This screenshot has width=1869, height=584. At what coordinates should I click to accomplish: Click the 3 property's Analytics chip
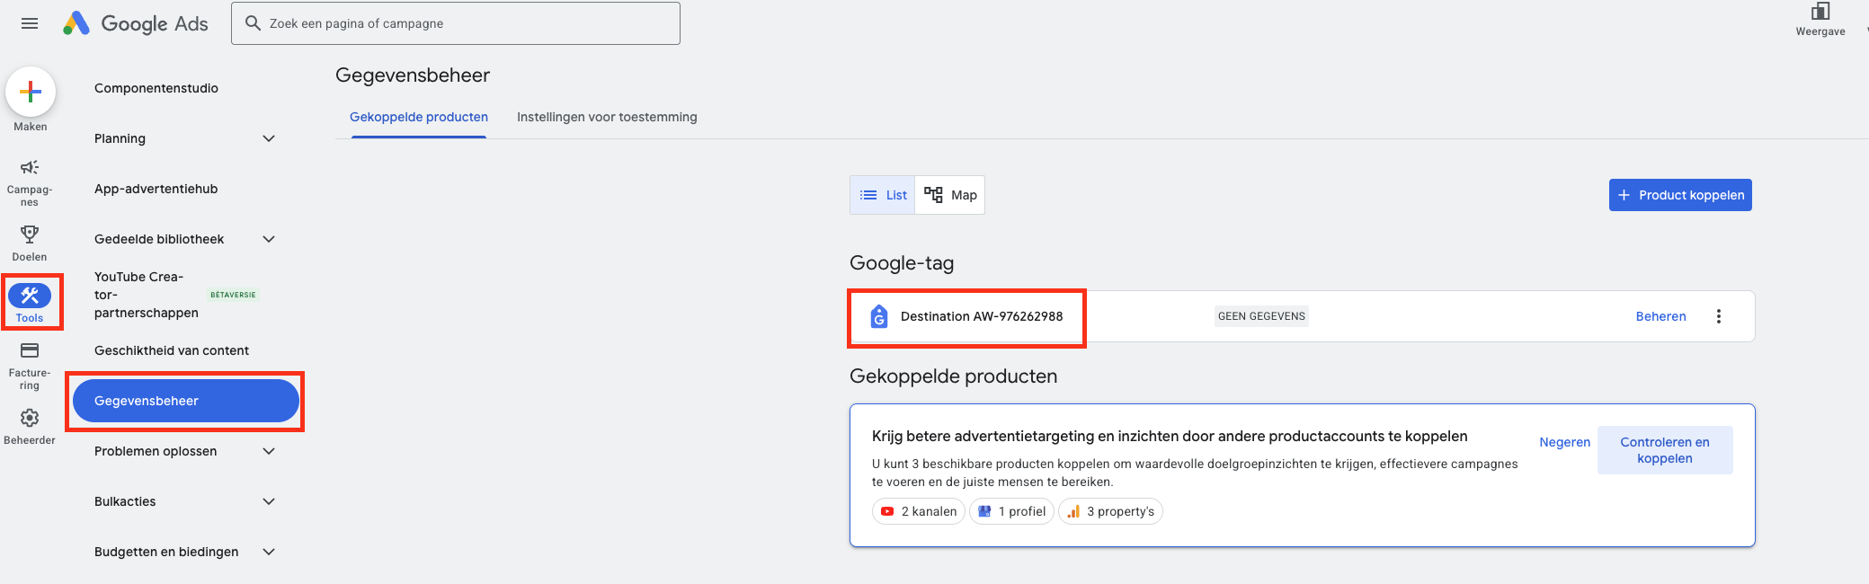click(1111, 511)
